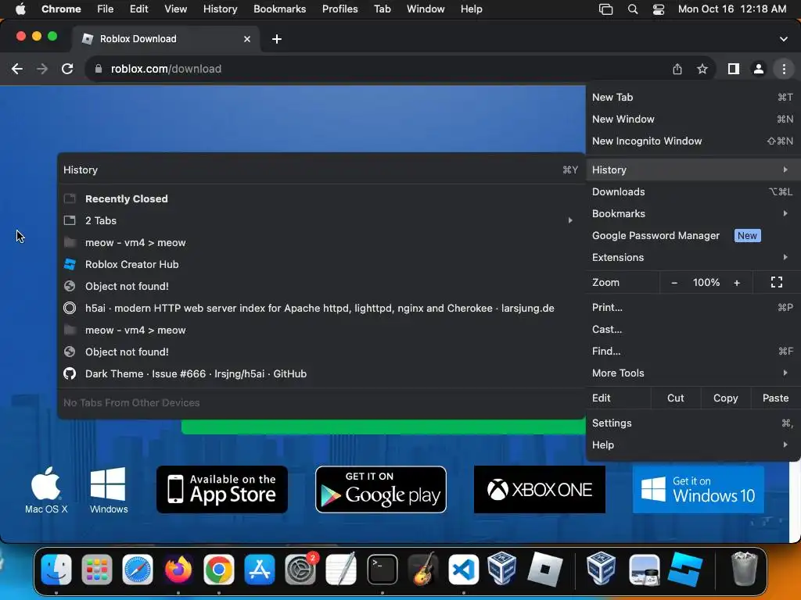Open Finder in the Dock

click(56, 570)
